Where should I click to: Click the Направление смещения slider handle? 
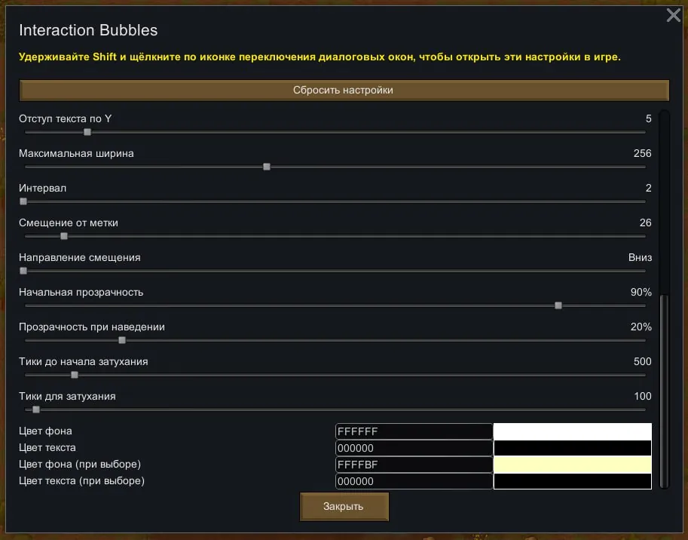pos(23,271)
